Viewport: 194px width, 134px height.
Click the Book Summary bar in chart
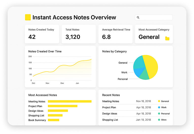click(53, 120)
